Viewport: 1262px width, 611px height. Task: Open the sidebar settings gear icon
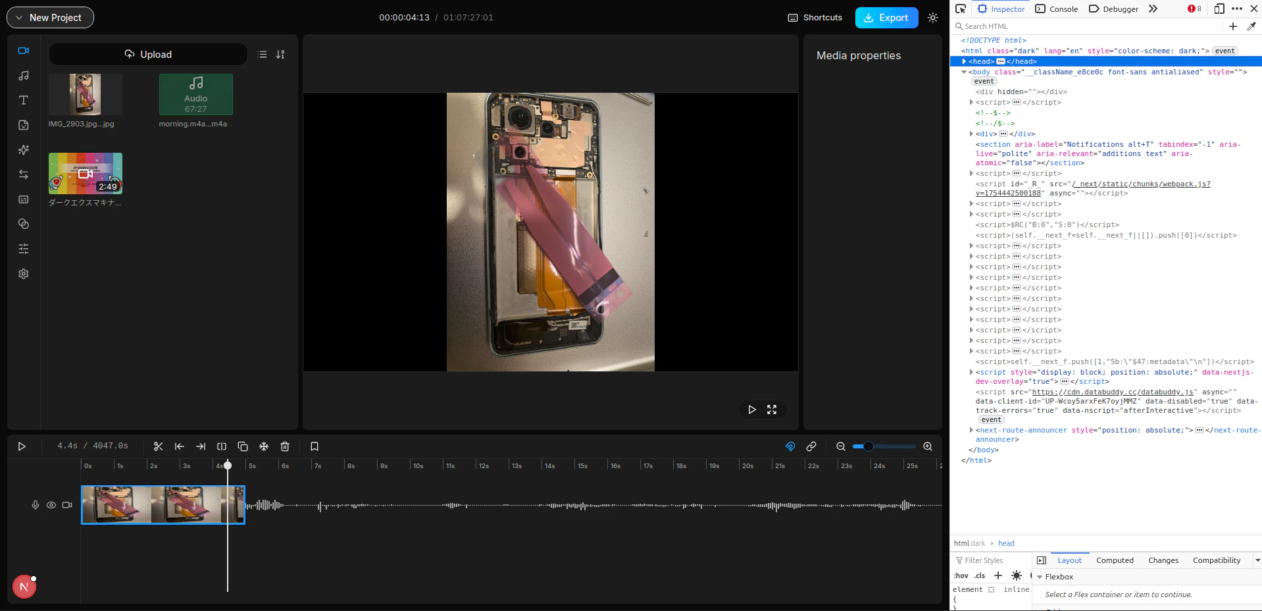(24, 274)
